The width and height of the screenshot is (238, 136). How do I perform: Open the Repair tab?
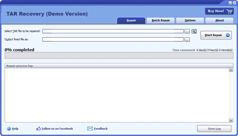(131, 21)
